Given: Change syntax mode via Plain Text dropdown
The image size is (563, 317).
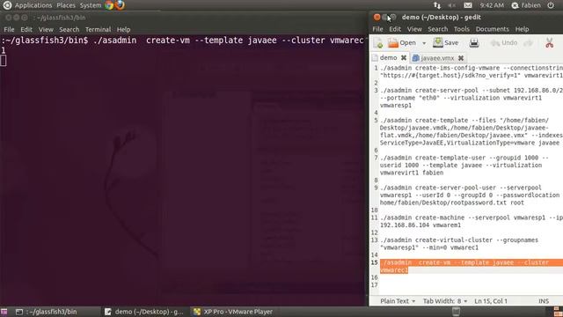Looking at the screenshot, I should click(x=398, y=301).
